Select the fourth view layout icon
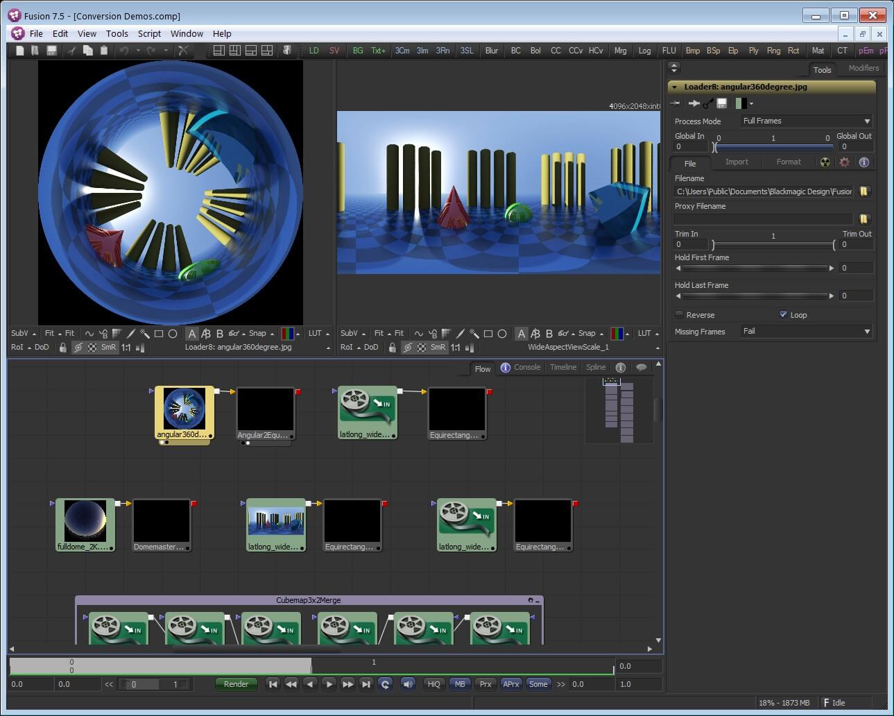The height and width of the screenshot is (716, 894). [x=266, y=51]
